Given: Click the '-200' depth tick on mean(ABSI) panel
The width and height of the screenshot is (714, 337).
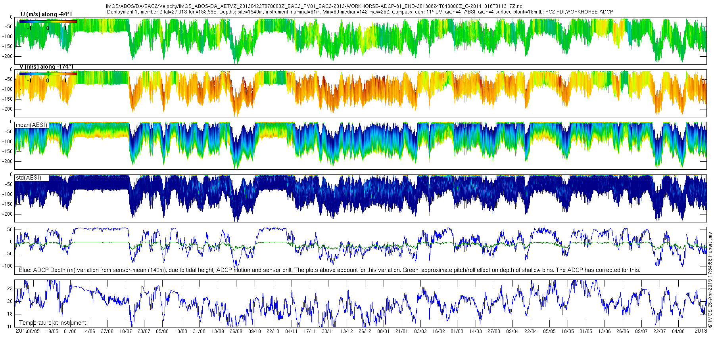Looking at the screenshot, I should [8, 161].
